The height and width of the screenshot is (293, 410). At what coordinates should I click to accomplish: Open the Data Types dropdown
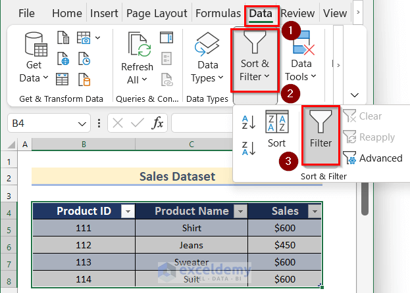[207, 58]
